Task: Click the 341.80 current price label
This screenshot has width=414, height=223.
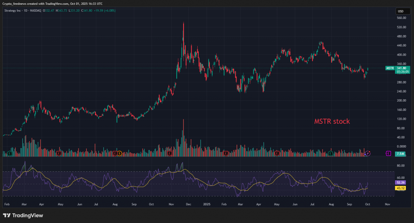Action: pos(403,68)
